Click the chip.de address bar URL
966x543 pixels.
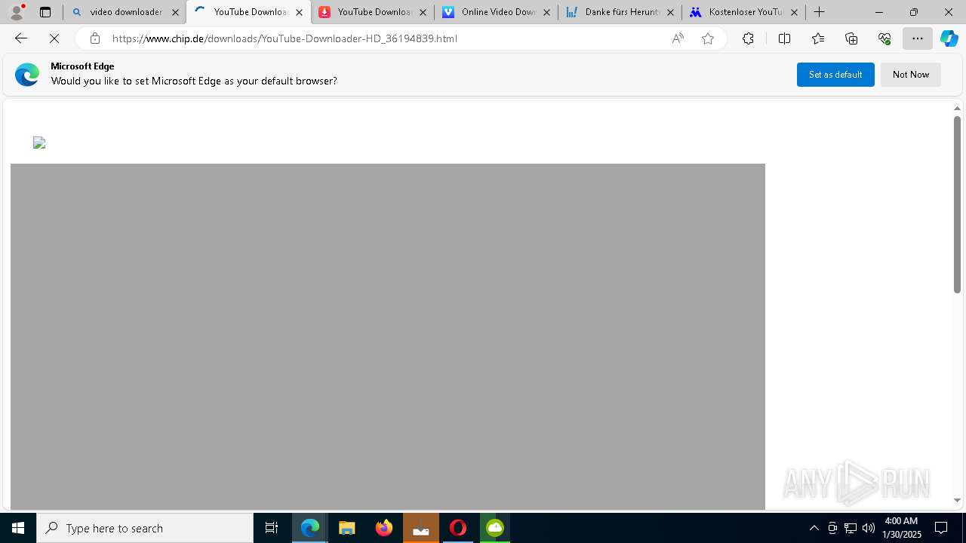[x=285, y=38]
